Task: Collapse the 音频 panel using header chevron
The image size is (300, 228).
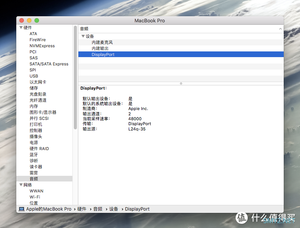Action: point(280,29)
